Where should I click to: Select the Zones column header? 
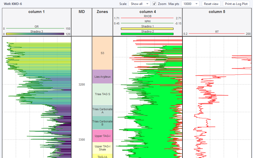102,12
